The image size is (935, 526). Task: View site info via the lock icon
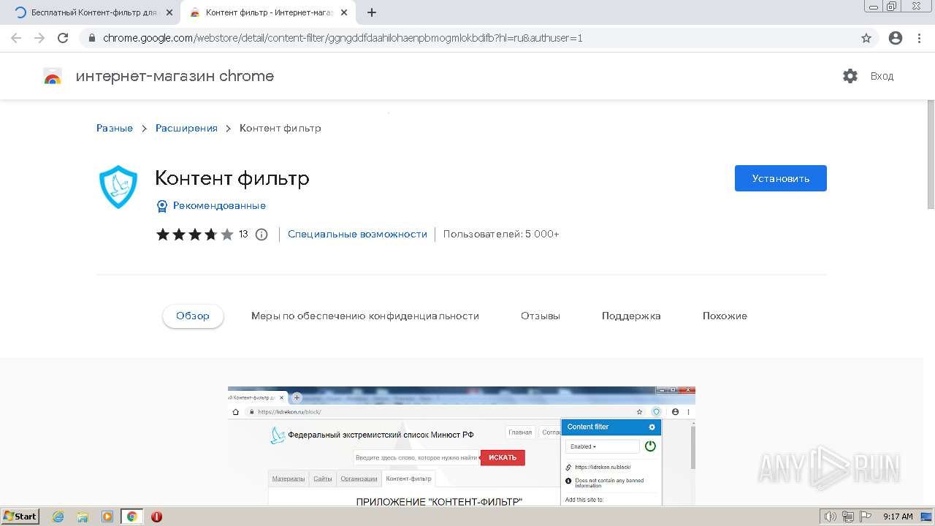pyautogui.click(x=92, y=38)
